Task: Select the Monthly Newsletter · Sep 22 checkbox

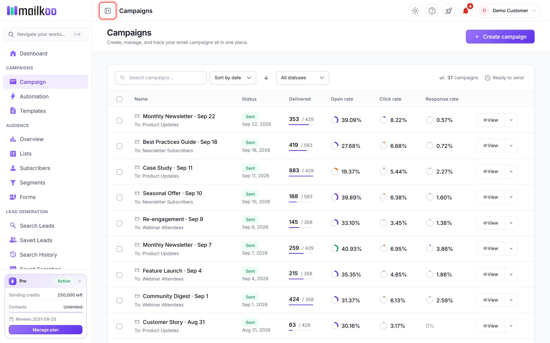Action: coord(119,120)
